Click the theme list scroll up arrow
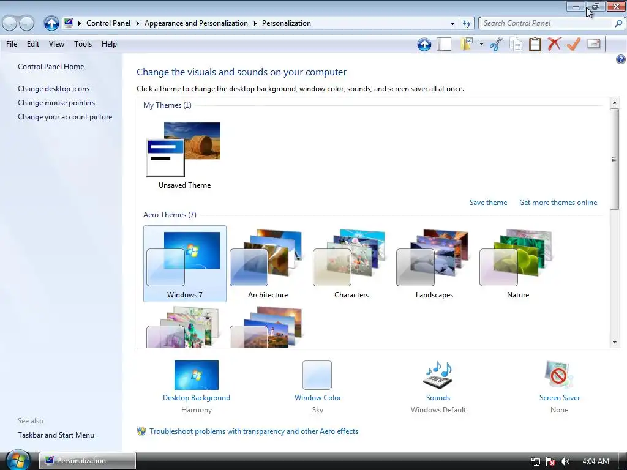 [615, 103]
